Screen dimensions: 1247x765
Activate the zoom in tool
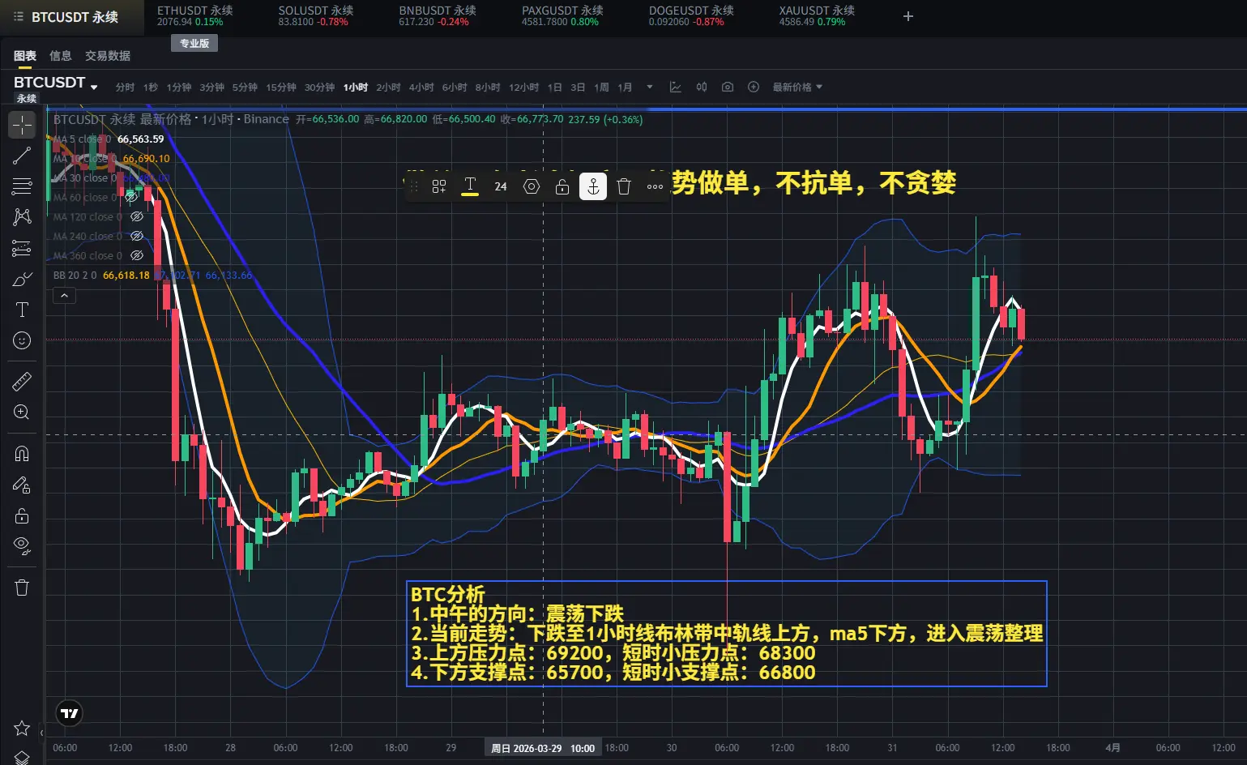pos(22,412)
